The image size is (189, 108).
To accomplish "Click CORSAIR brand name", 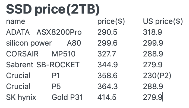I will click(22, 54).
